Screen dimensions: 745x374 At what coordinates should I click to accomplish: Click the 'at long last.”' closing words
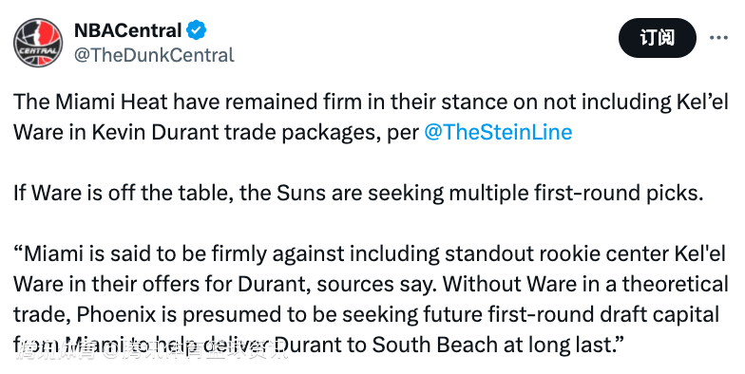[564, 346]
